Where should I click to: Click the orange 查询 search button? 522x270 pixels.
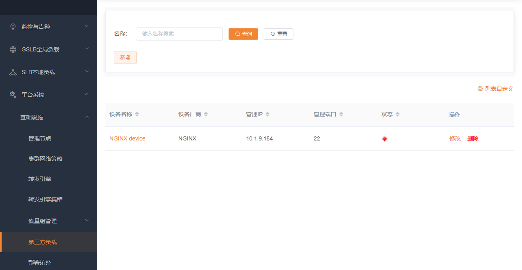[243, 34]
